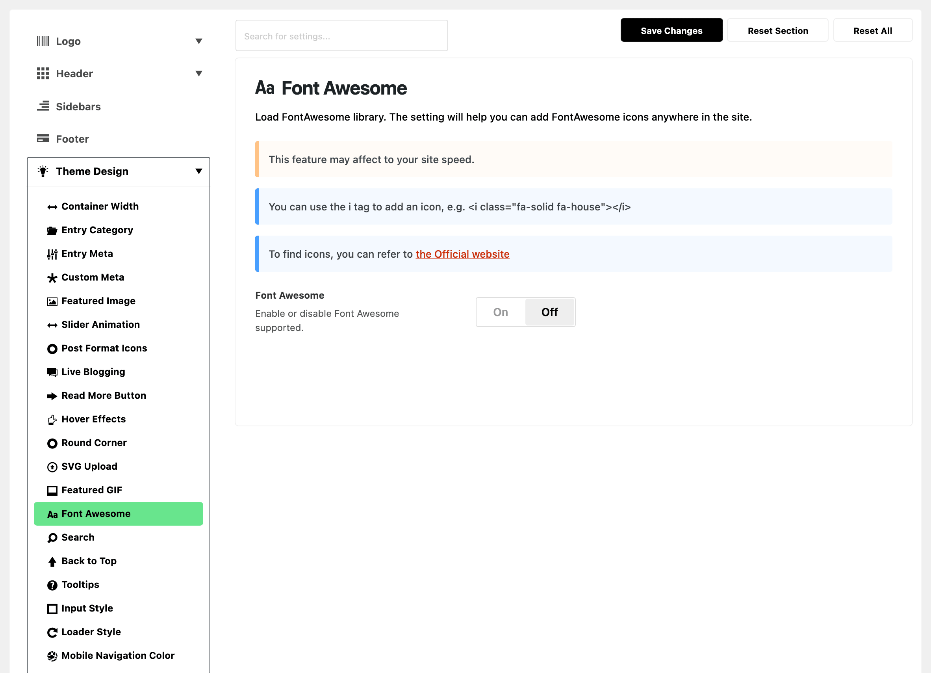Open the Official website link
The height and width of the screenshot is (673, 931).
463,254
